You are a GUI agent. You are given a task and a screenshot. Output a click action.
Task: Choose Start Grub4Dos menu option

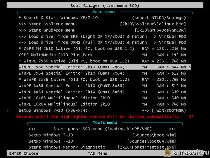point(103,30)
